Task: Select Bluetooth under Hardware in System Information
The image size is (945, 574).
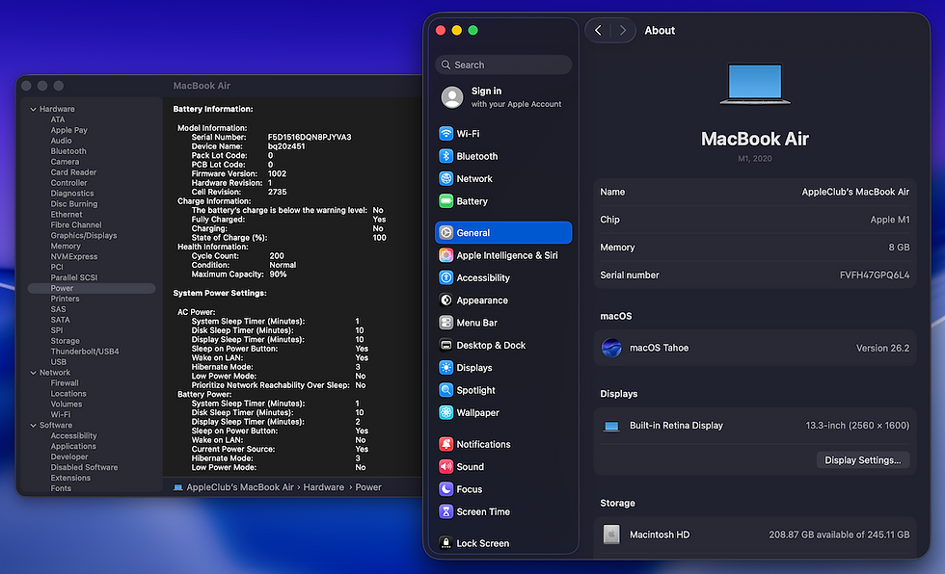Action: [68, 151]
